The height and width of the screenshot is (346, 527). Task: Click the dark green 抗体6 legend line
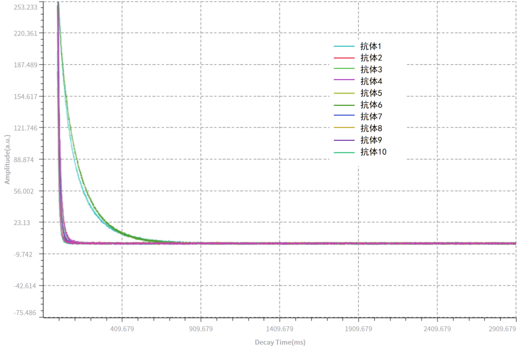(x=344, y=105)
